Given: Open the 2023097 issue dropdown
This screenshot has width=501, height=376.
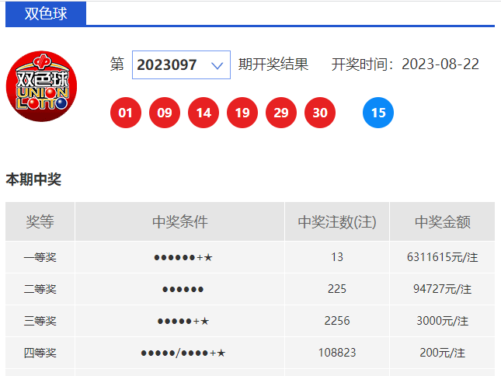Looking at the screenshot, I should [x=181, y=64].
